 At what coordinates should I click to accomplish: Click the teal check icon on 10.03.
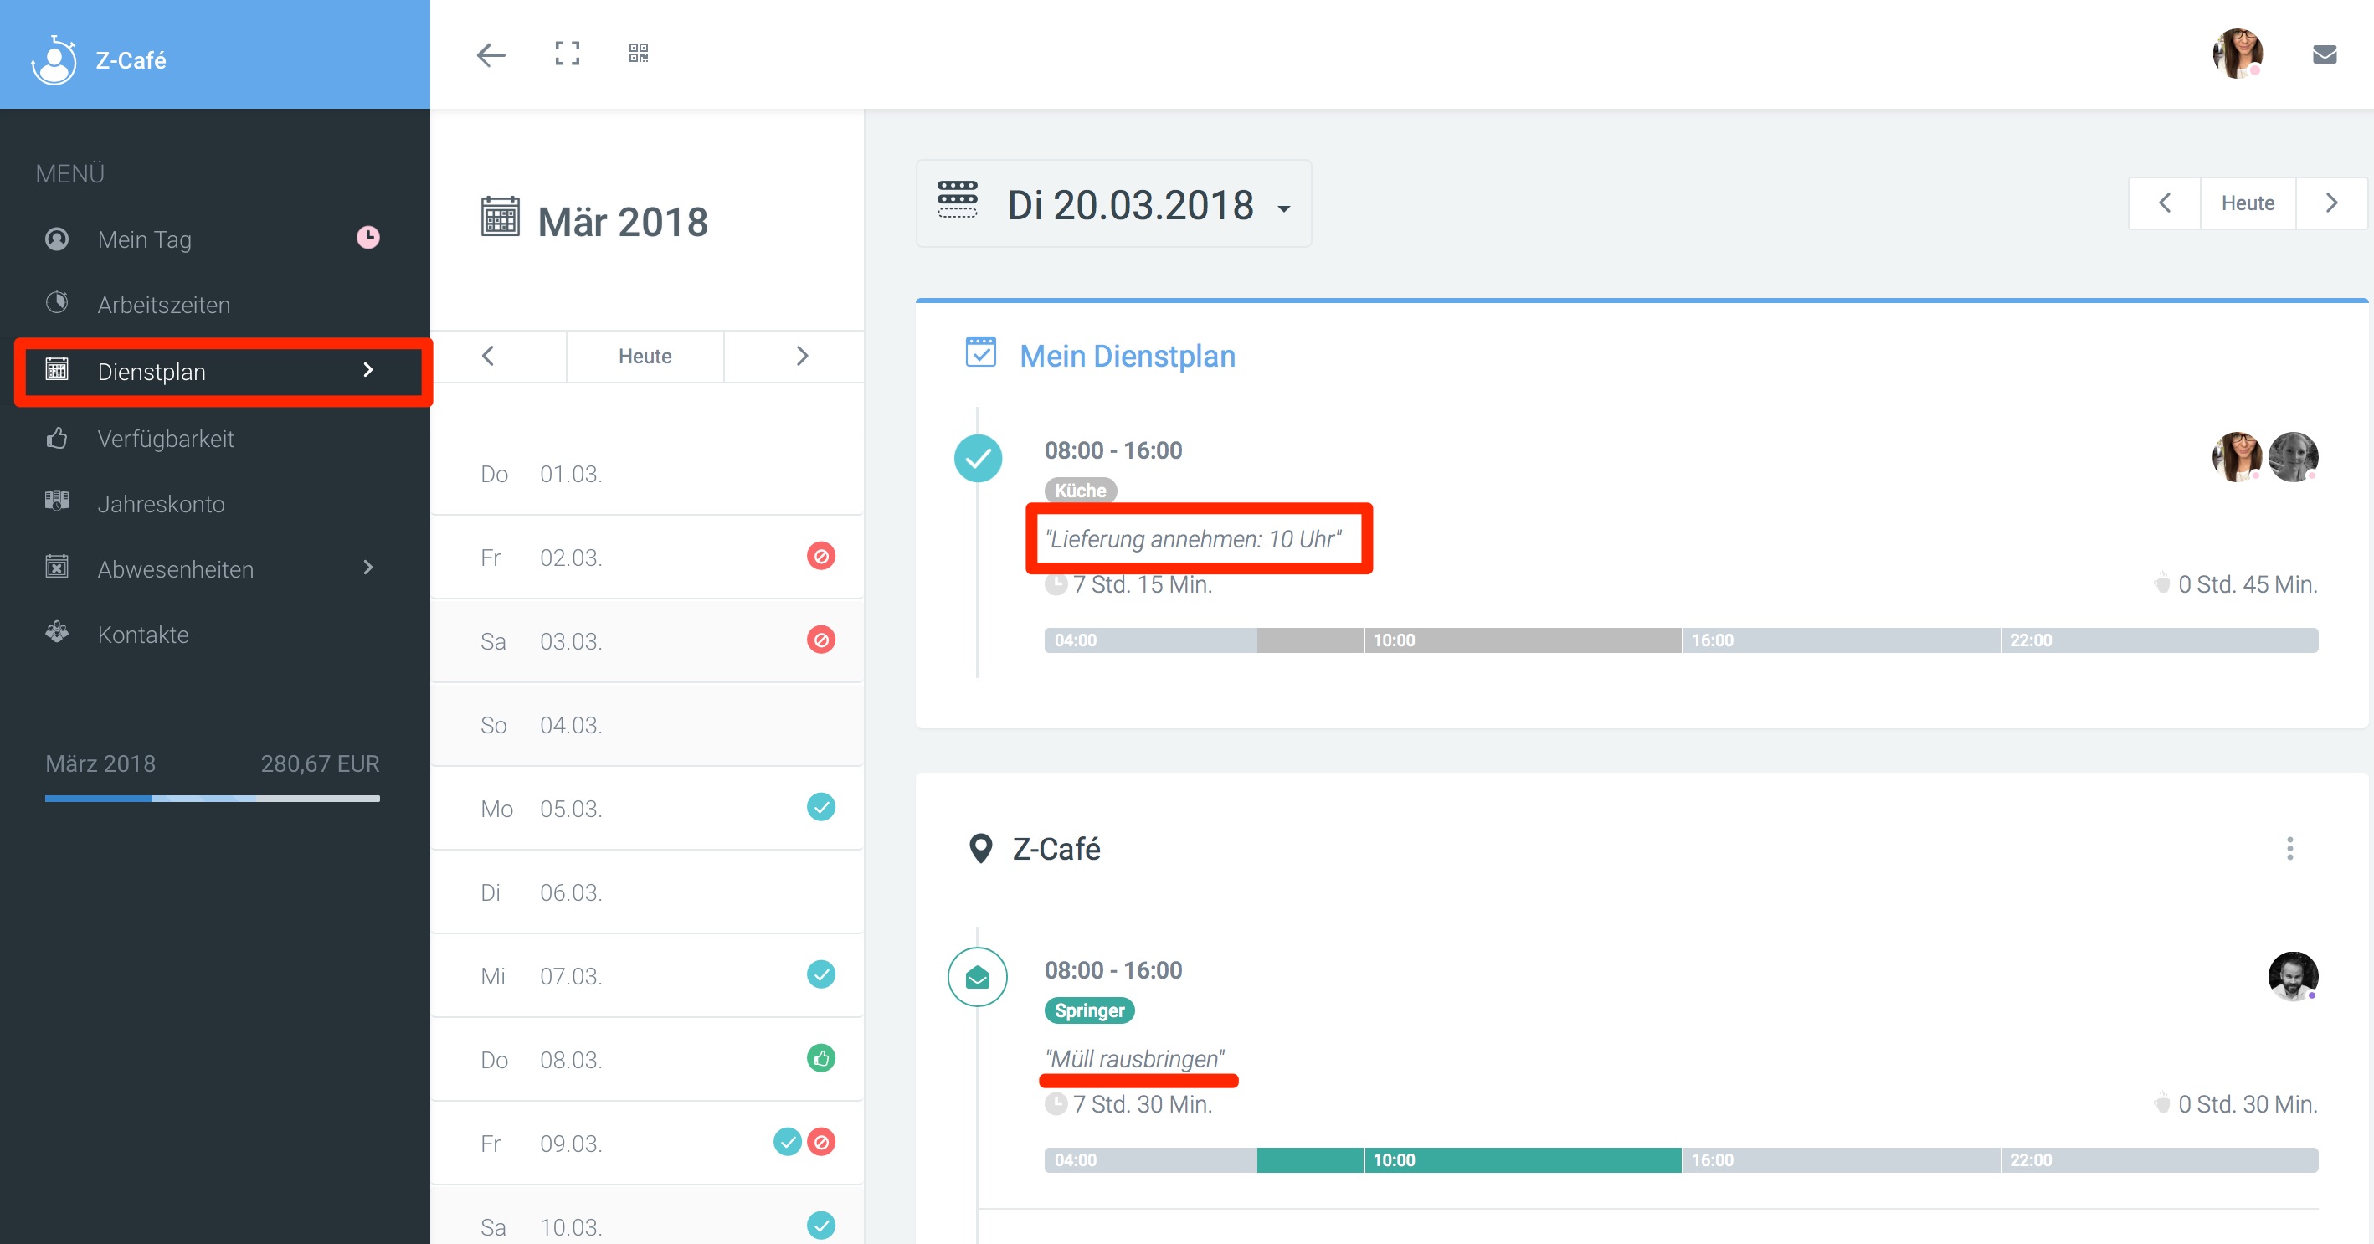821,1226
